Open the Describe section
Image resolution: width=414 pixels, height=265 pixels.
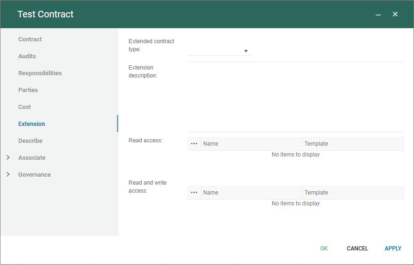[31, 141]
